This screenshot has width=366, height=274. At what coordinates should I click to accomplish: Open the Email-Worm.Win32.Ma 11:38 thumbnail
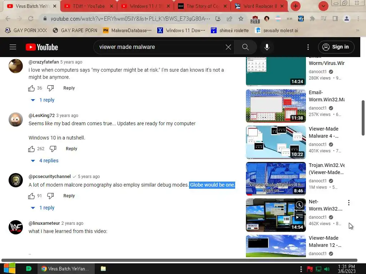click(276, 106)
